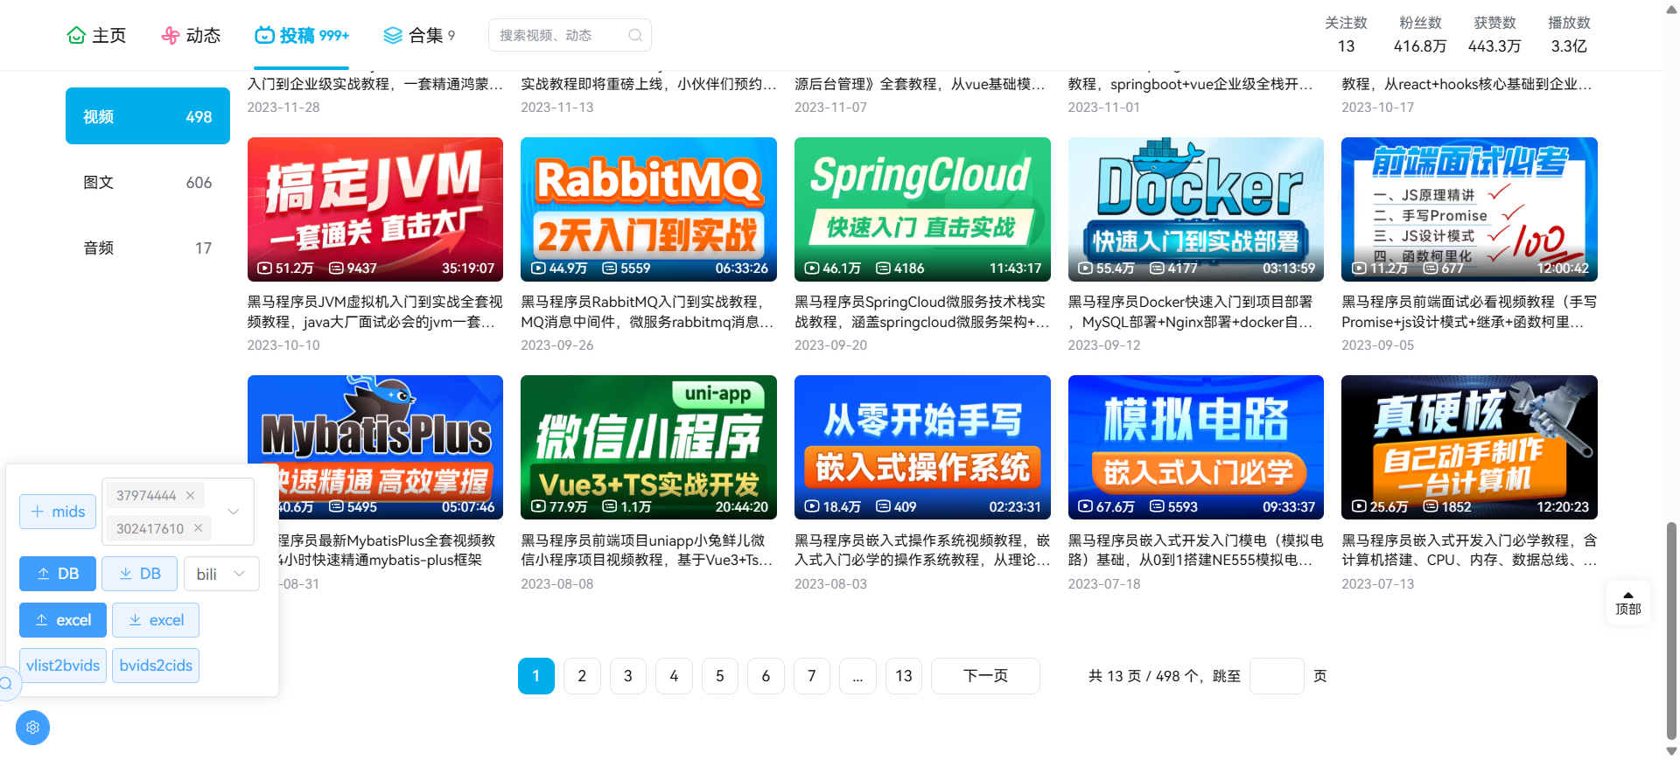Expand the mids tag selector dropdown

(x=234, y=512)
